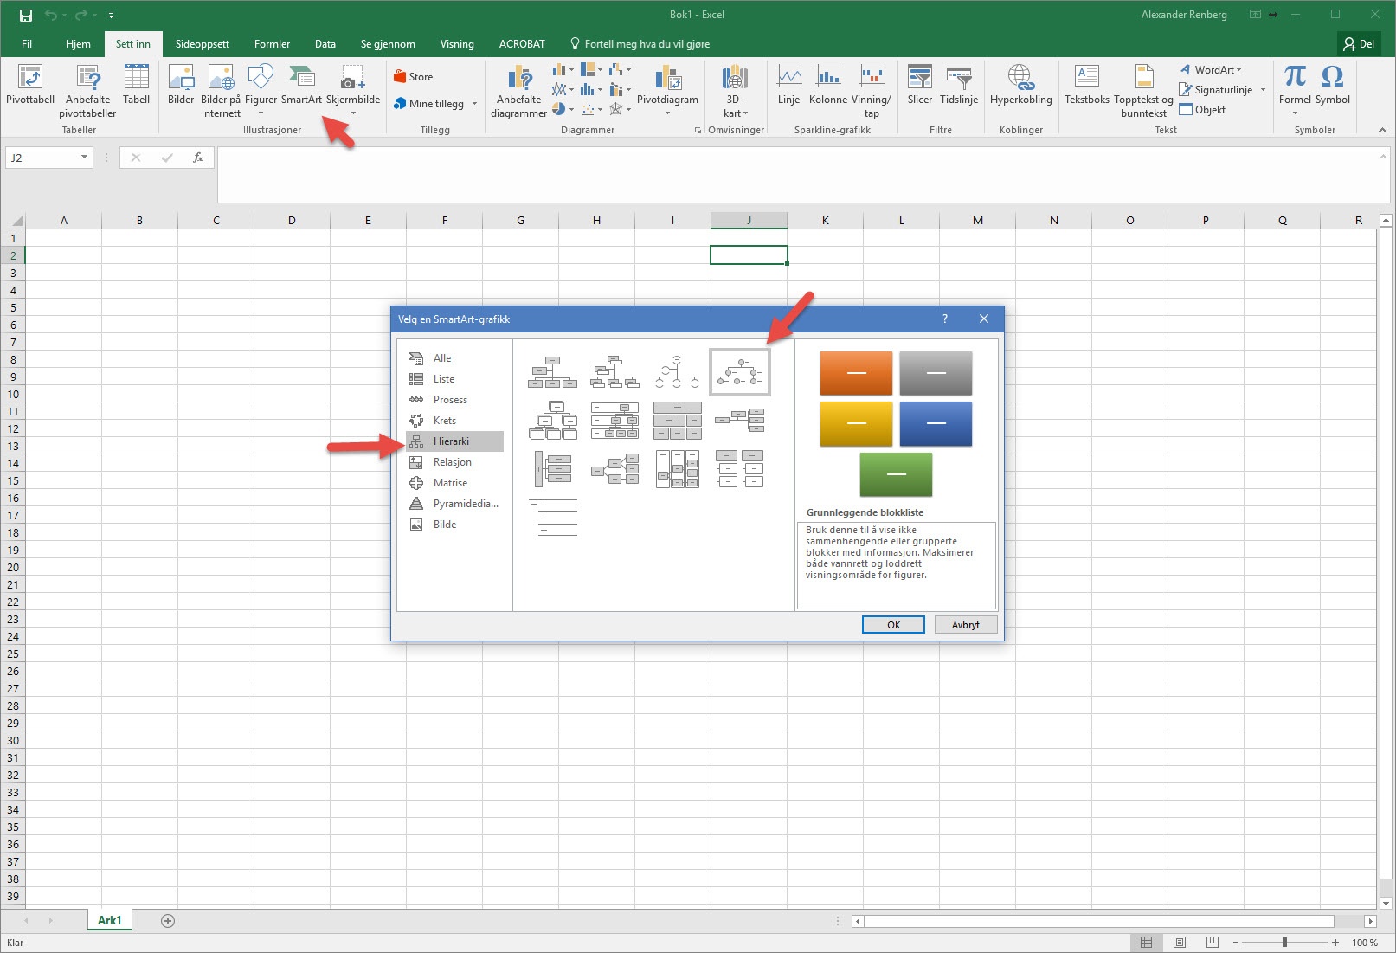
Task: Add a Tidslinje filter
Action: [959, 85]
